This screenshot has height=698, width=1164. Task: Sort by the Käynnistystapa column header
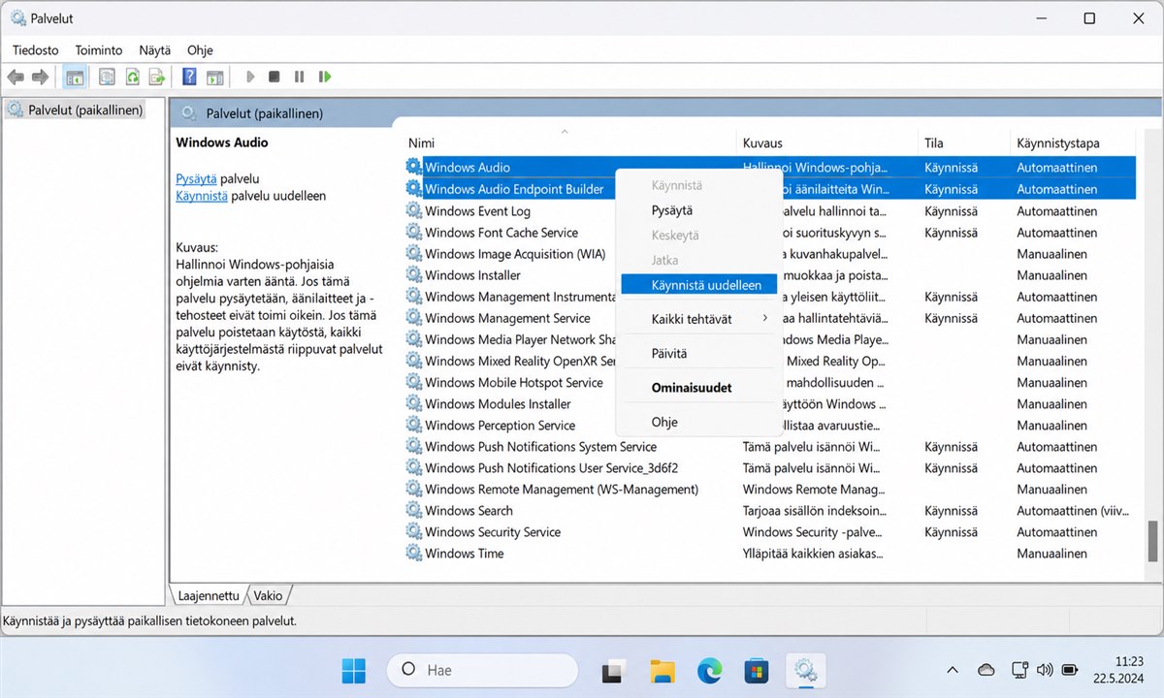click(1073, 143)
